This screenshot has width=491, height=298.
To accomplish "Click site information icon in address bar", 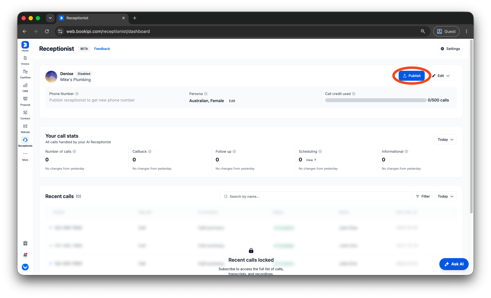I will 60,31.
